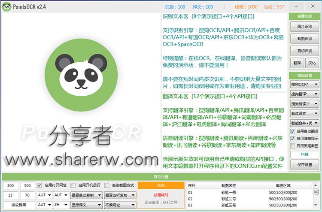322x212 pixels.
Task: Click the input field showing 500
Action: [27, 185]
